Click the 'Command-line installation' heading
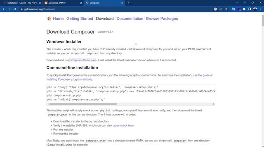The width and height of the screenshot is (264, 148). (x=72, y=67)
